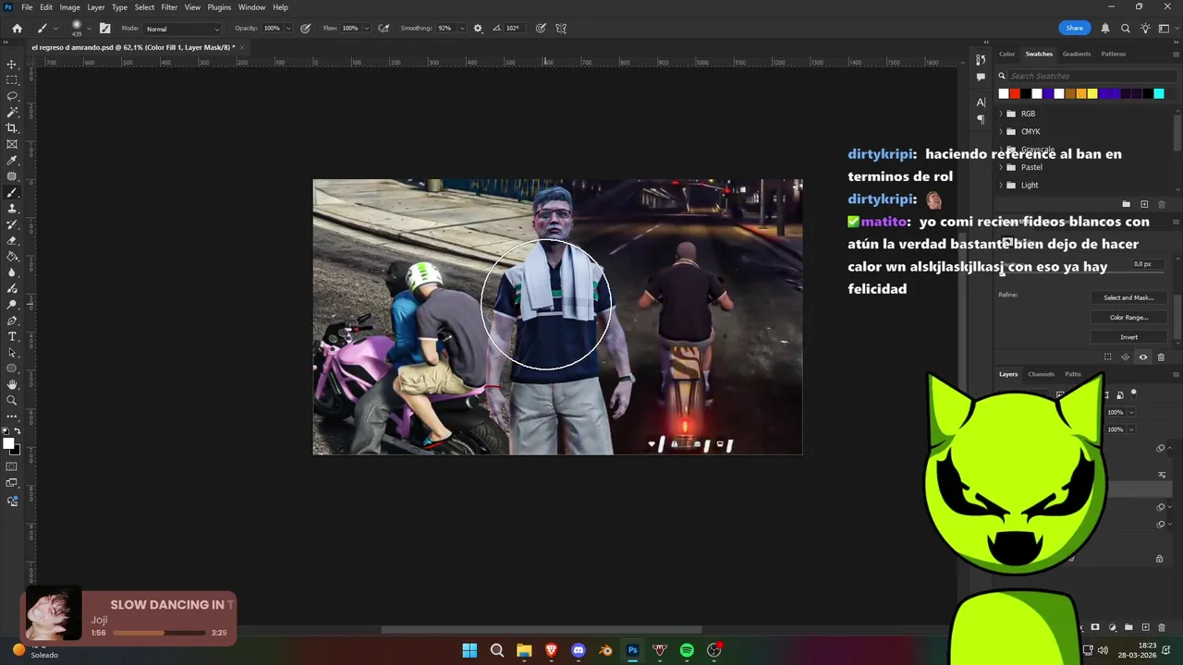1183x665 pixels.
Task: Select the Path Selection tool
Action: coord(12,353)
